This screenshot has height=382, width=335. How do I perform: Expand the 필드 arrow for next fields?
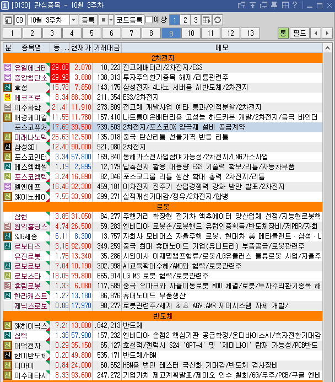click(327, 33)
